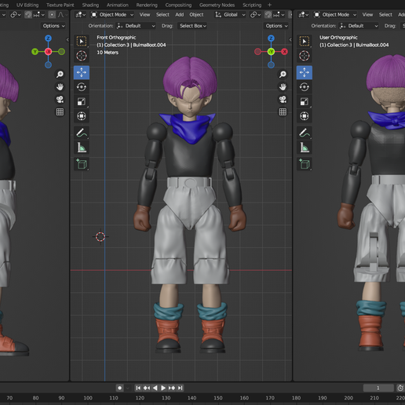Toggle camera view in Front Orthographic viewport
Screen dimensions: 405x405
[x=283, y=100]
